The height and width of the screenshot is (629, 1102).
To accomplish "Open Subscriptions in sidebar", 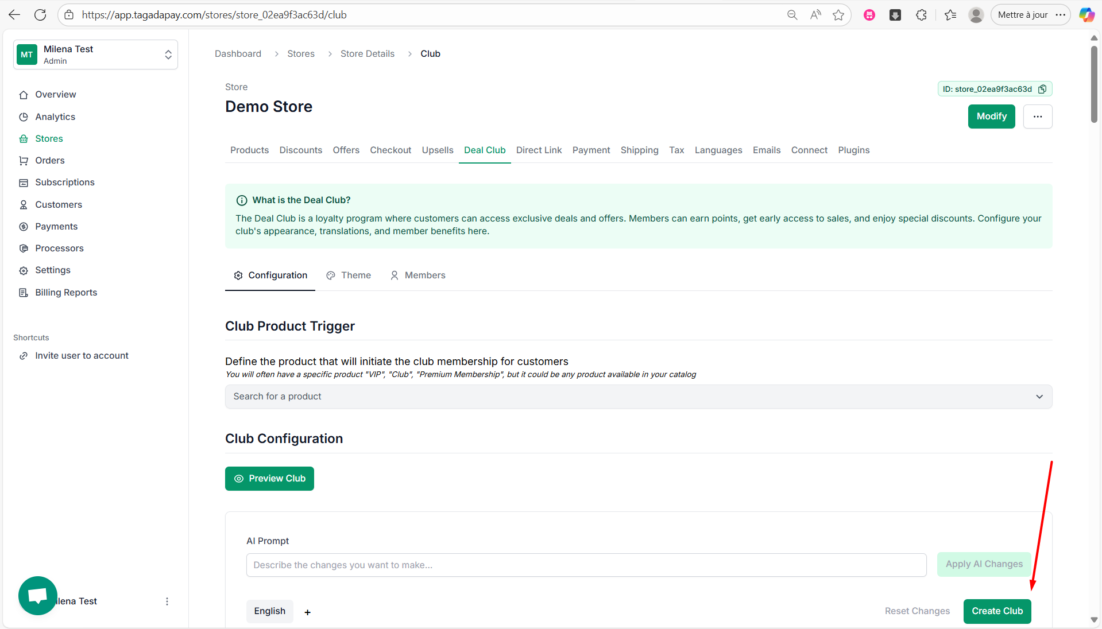I will 65,183.
